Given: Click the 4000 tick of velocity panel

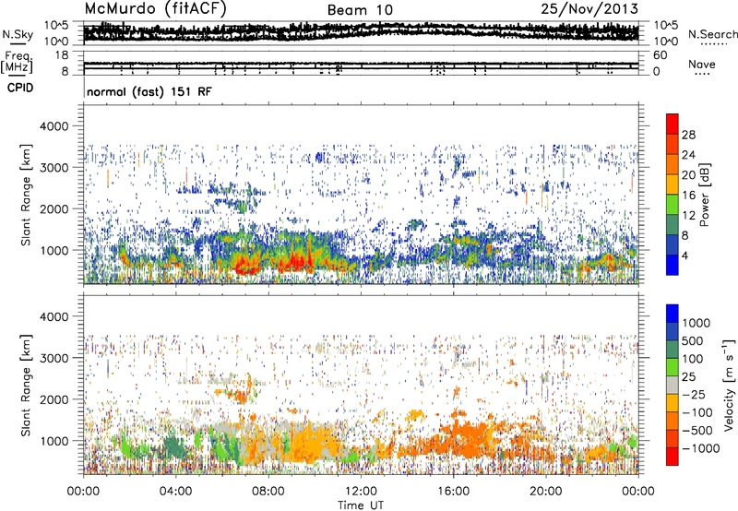Looking at the screenshot, I should [54, 316].
